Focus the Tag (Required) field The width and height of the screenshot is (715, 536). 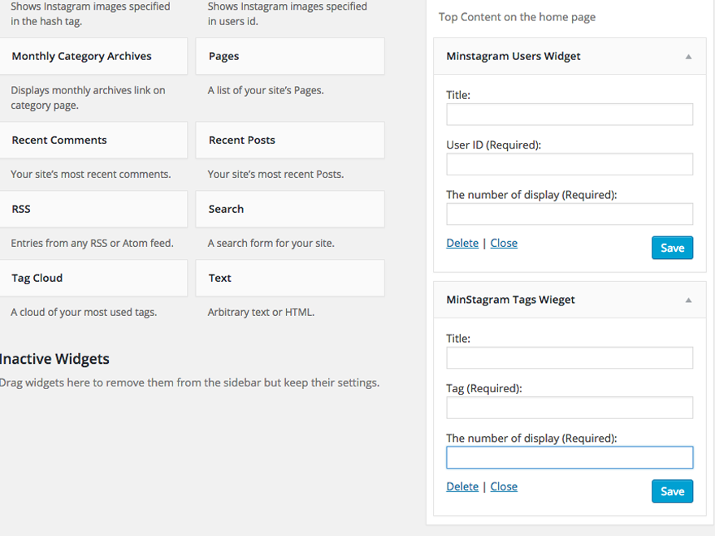(x=570, y=408)
